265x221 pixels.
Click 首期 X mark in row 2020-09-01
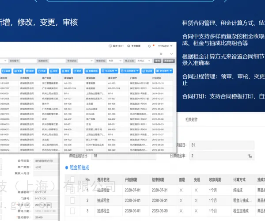[181, 211]
